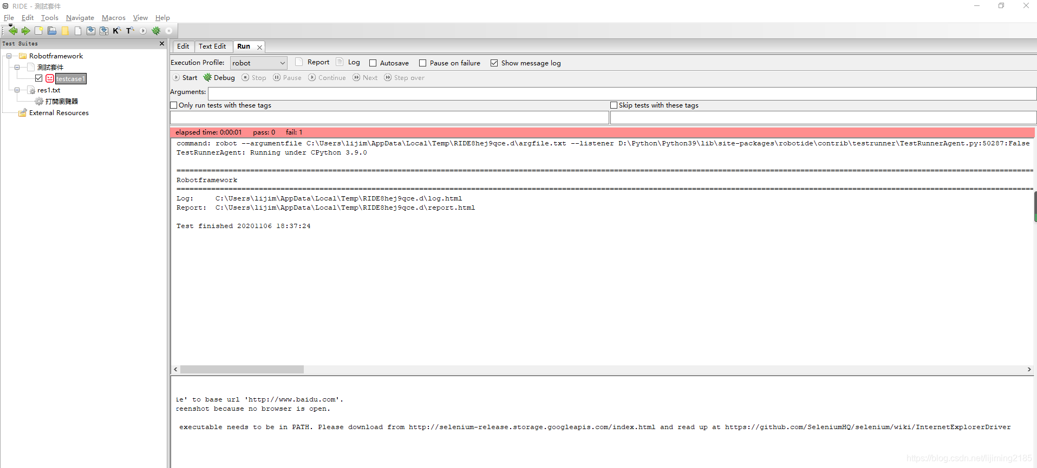Open Search Keywords (K) tool
Screen dimensions: 1037x468
tap(116, 31)
